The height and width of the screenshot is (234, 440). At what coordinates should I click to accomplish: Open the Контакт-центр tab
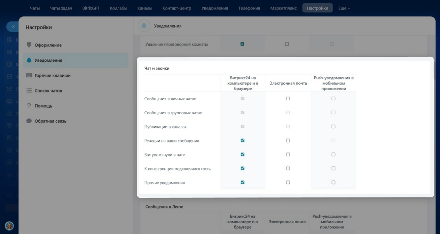click(177, 8)
